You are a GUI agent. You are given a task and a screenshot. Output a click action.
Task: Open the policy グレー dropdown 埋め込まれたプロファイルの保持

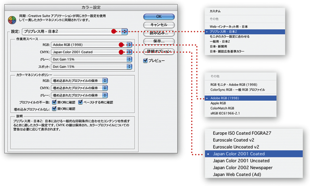point(79,95)
